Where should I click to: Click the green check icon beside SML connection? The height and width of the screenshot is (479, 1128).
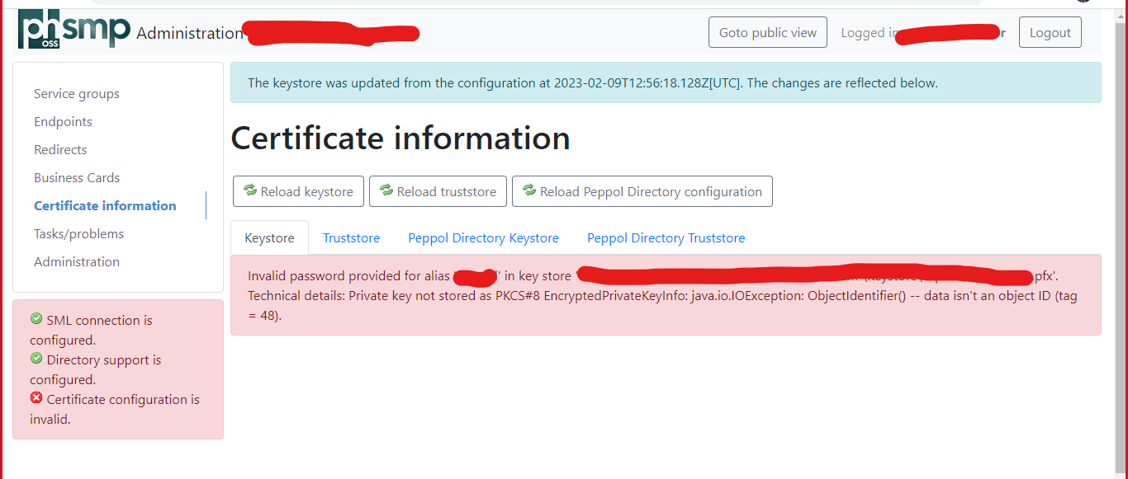coord(36,320)
